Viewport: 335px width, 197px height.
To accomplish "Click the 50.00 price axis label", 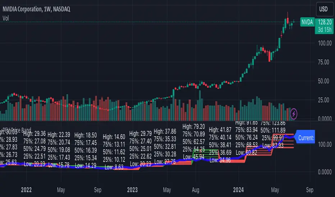I will pos(323,81).
